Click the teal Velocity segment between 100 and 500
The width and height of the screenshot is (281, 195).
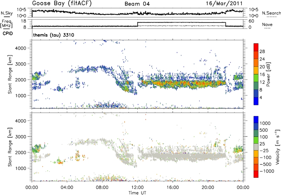click(x=256, y=133)
